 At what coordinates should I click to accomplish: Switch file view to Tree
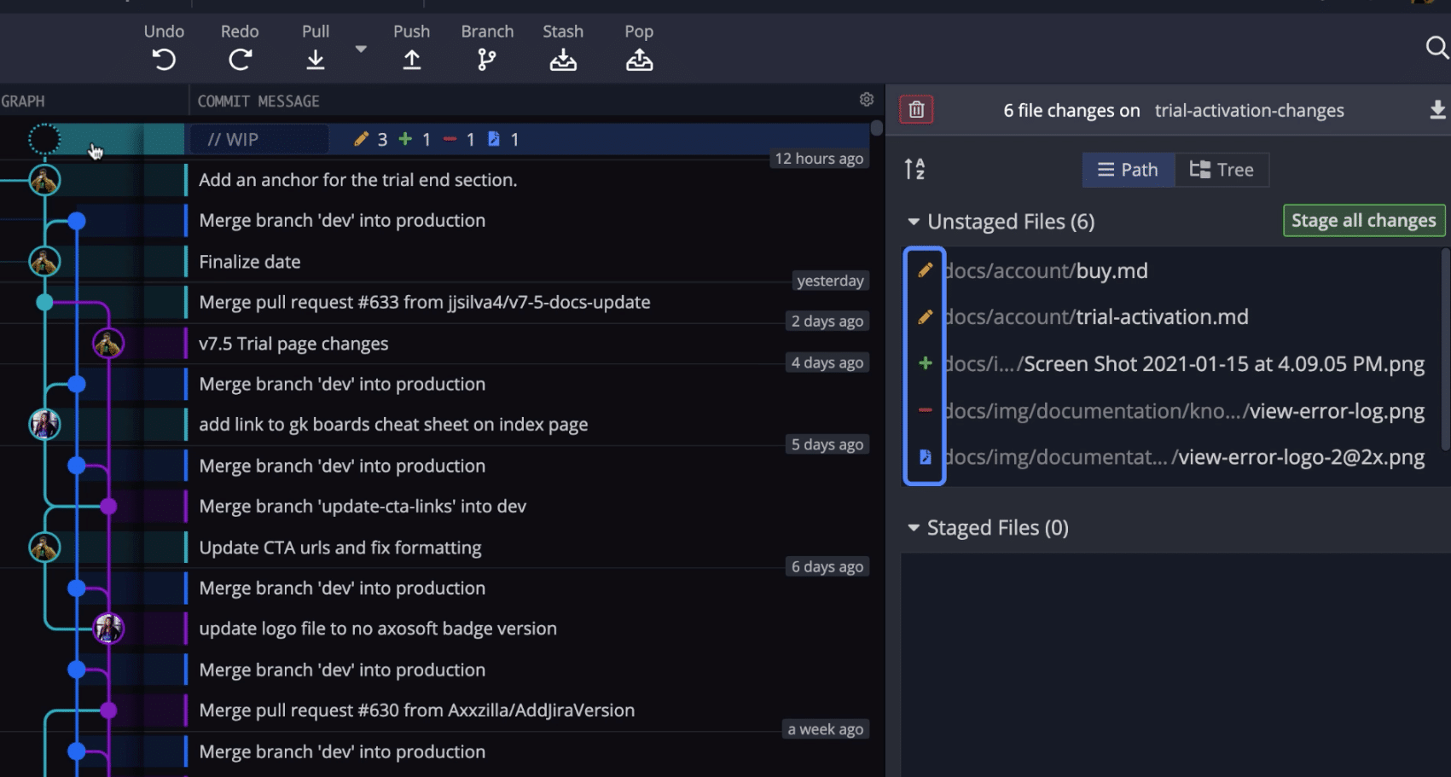tap(1222, 170)
